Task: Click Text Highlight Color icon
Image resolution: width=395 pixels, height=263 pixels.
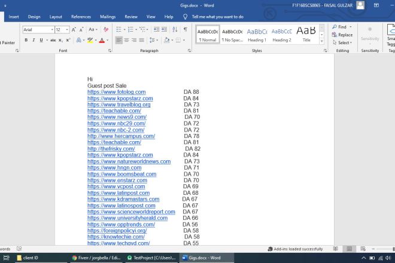Action: [90, 40]
